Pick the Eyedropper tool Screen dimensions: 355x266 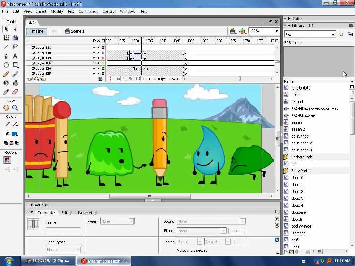tap(6, 92)
